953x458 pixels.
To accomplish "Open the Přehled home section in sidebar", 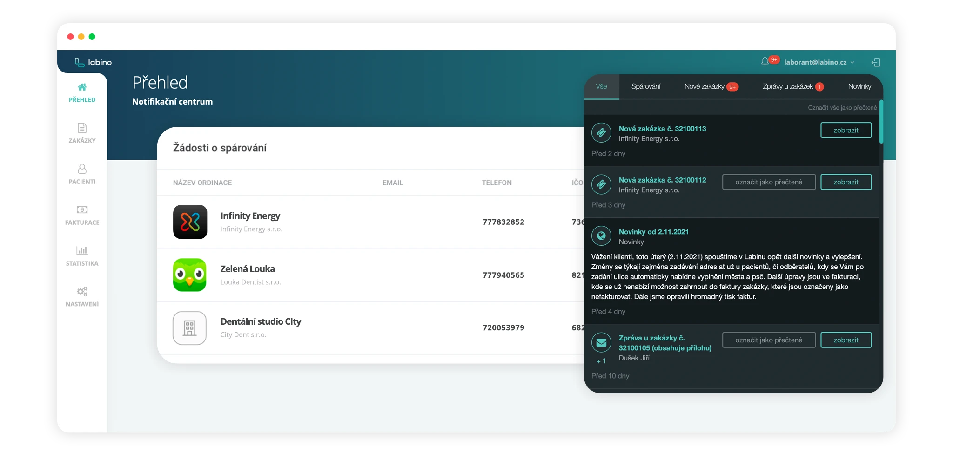I will point(82,93).
